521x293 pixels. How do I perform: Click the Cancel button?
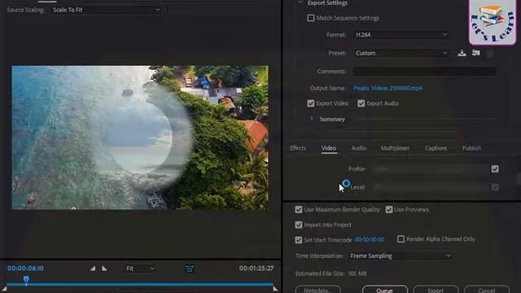(x=487, y=290)
